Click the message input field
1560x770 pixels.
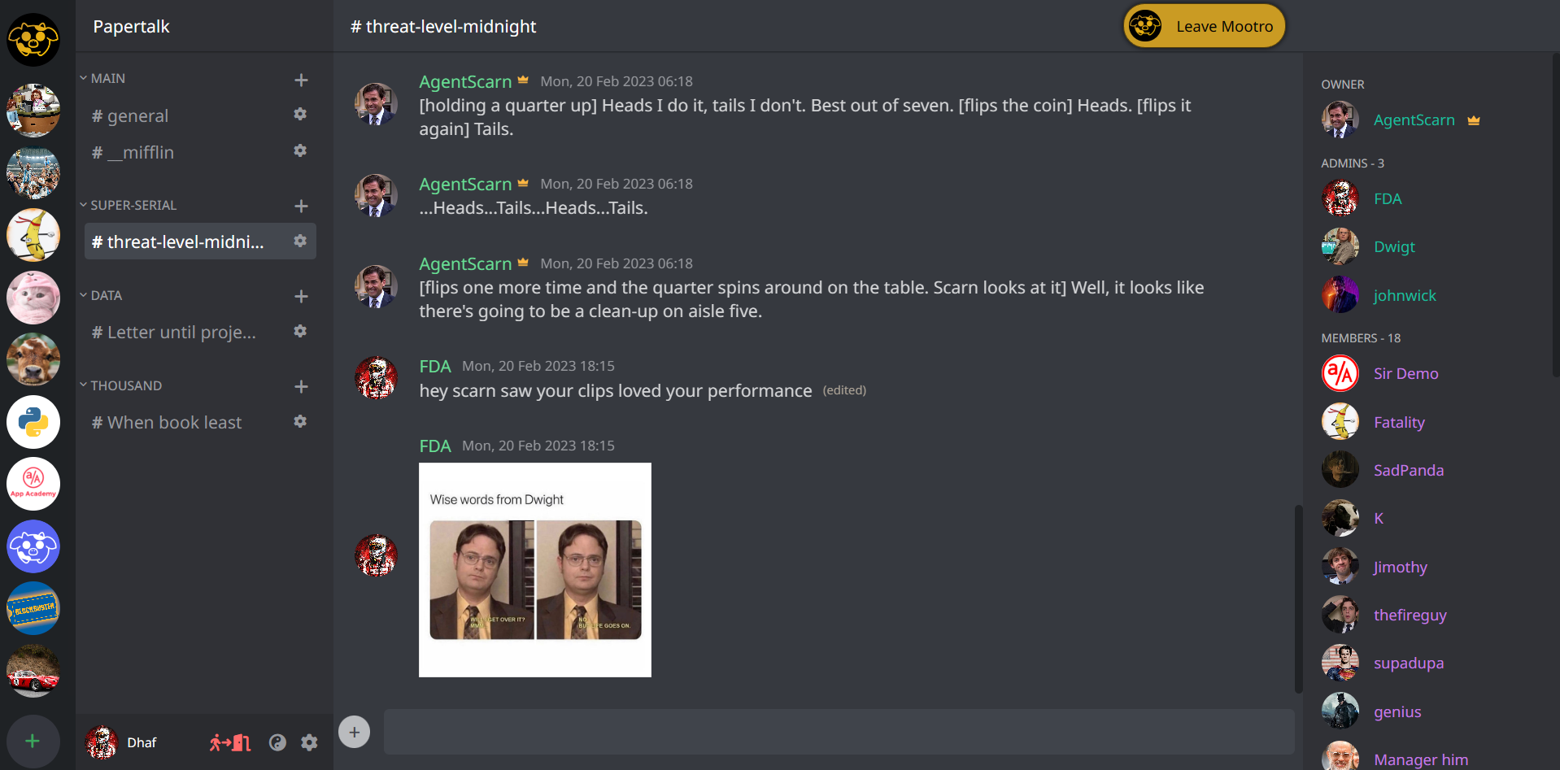point(838,732)
